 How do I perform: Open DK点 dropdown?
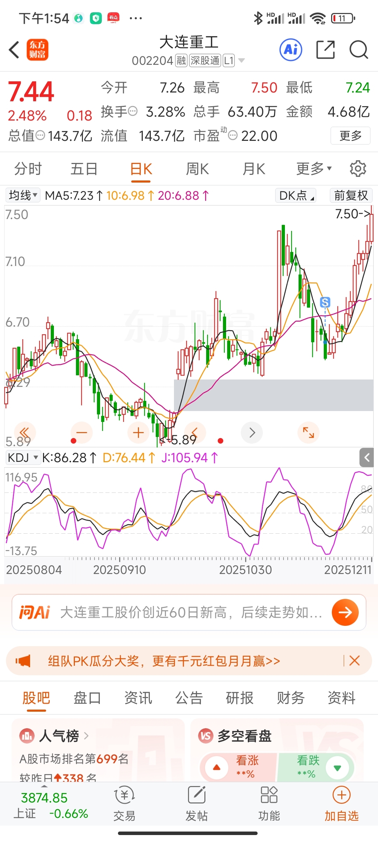click(296, 195)
